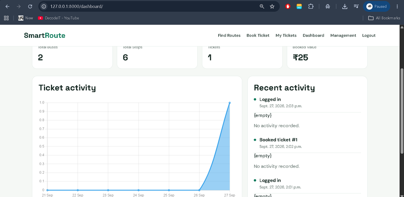Click the 21 Sep data point on chart
Viewport: 404px width, 197px height.
(47, 190)
